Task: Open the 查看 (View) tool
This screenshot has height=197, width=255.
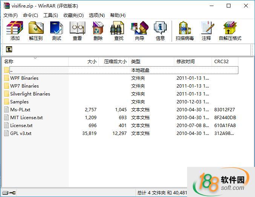Action: pyautogui.click(x=77, y=30)
